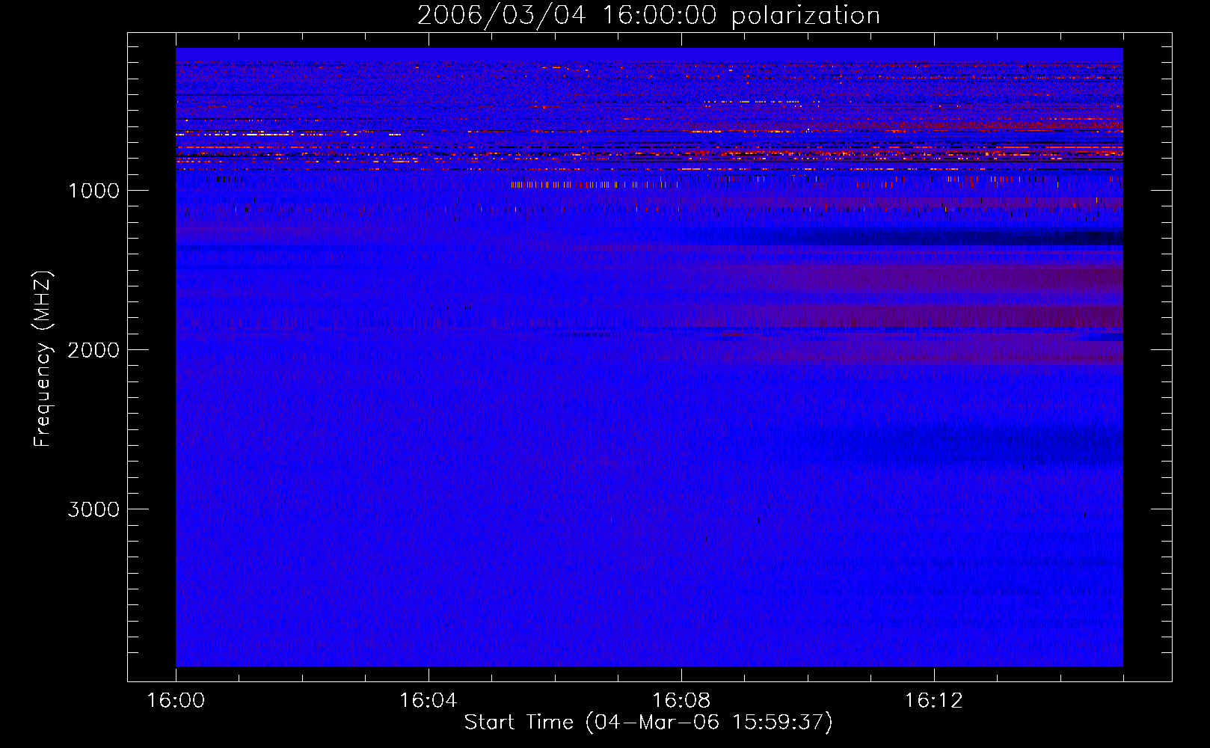1210x748 pixels.
Task: Click the "1000" frequency tick label
Action: 93,191
